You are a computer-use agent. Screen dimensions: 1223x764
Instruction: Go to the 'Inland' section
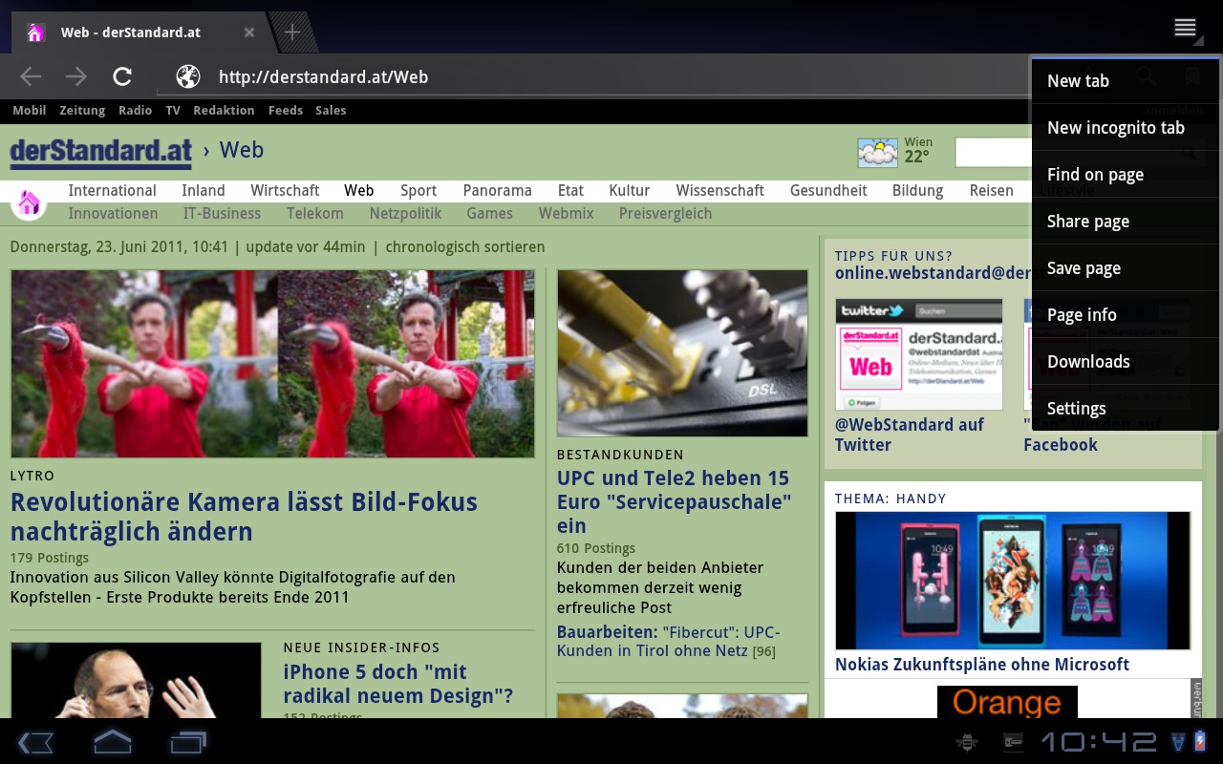point(204,191)
